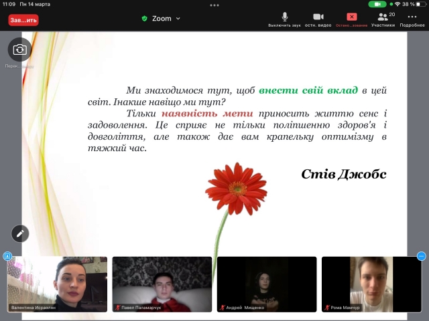The width and height of the screenshot is (429, 321).
Task: Tap the muted mic icon beside Павел Паламарчук
Action: click(118, 308)
